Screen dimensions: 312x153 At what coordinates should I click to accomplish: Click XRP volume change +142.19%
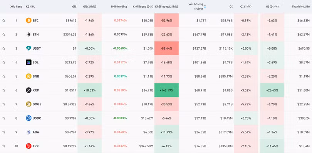[166, 90]
